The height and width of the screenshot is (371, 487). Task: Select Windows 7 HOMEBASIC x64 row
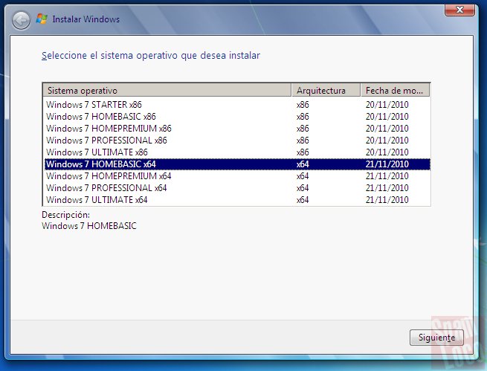pyautogui.click(x=237, y=164)
